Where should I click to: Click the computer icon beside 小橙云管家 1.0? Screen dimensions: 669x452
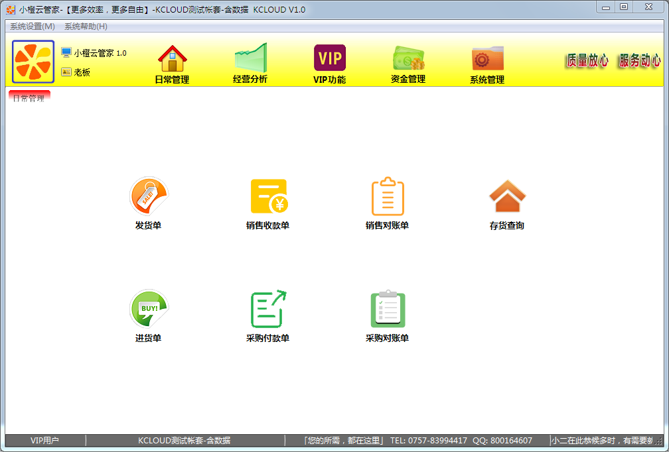pos(66,53)
